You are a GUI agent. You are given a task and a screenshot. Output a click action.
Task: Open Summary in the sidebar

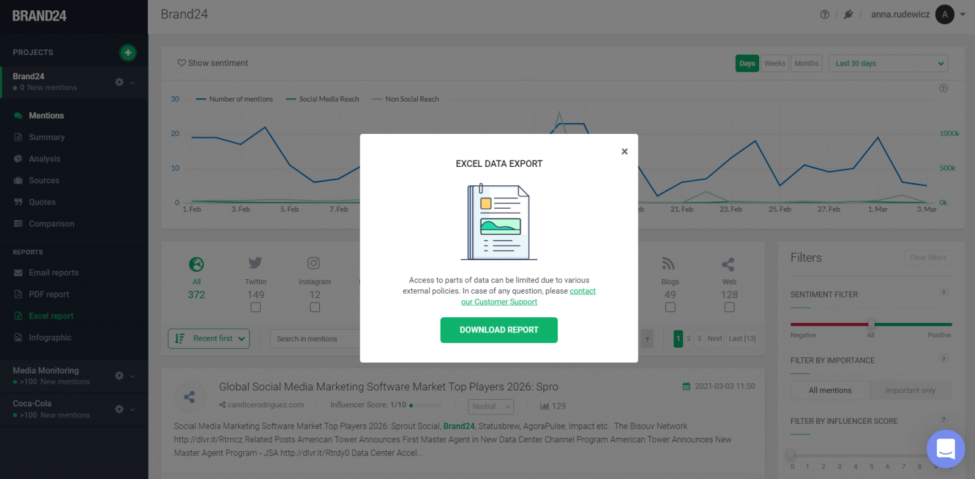[46, 137]
